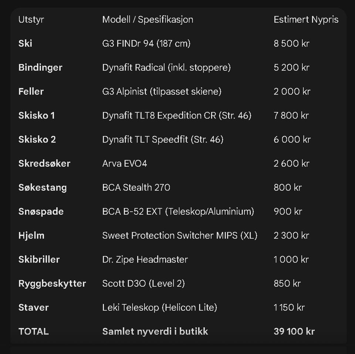Click the BCA B-52 EXT snøspade text
The width and height of the screenshot is (355, 354).
[178, 211]
